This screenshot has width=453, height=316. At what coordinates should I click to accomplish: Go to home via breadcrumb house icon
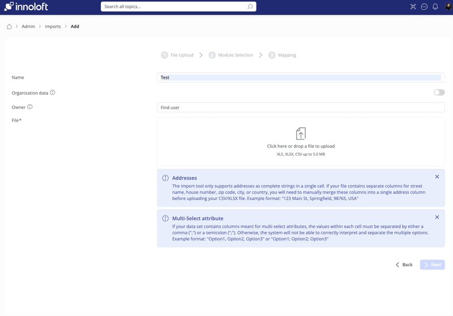pos(9,27)
